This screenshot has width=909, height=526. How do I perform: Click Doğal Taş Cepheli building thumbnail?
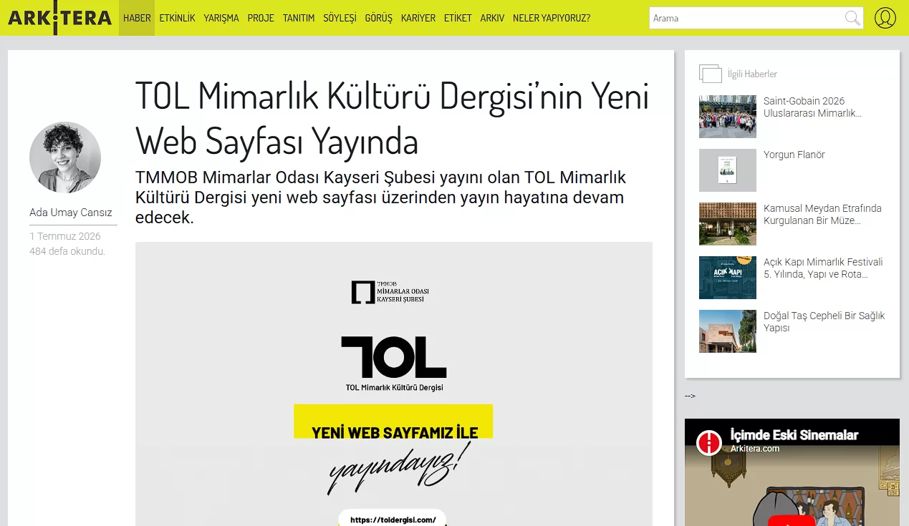pyautogui.click(x=728, y=331)
